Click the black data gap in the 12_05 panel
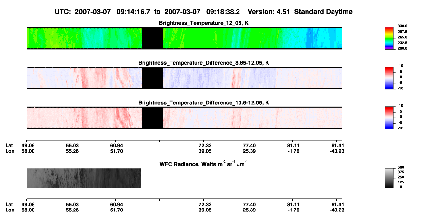 pyautogui.click(x=152, y=38)
